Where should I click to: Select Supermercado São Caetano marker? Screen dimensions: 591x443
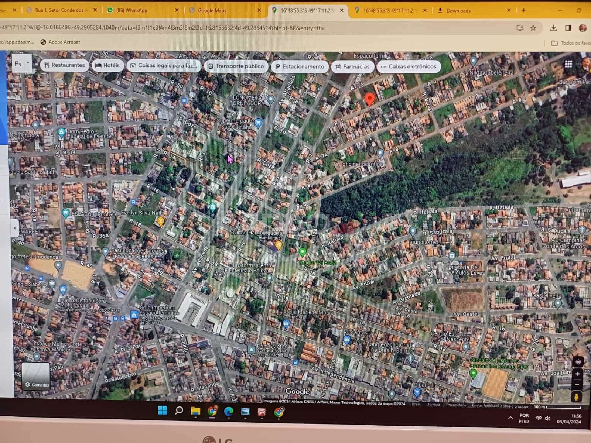point(259,122)
